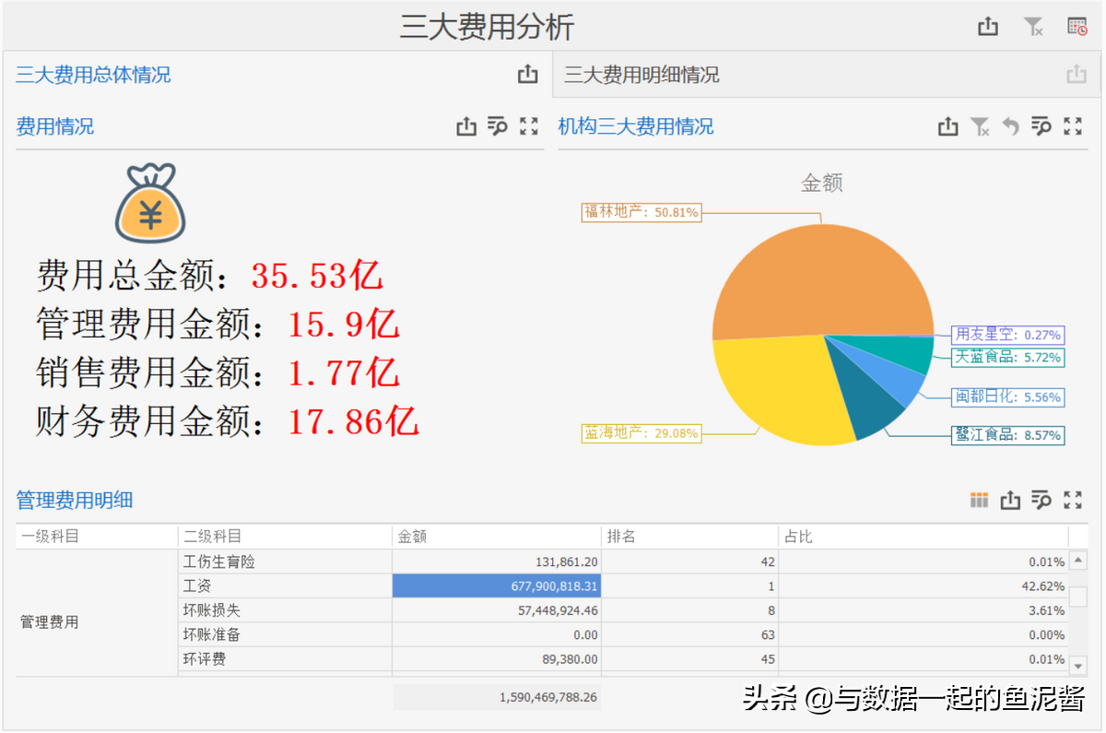
Task: Export the 管理费用明细 table
Action: tap(1010, 500)
